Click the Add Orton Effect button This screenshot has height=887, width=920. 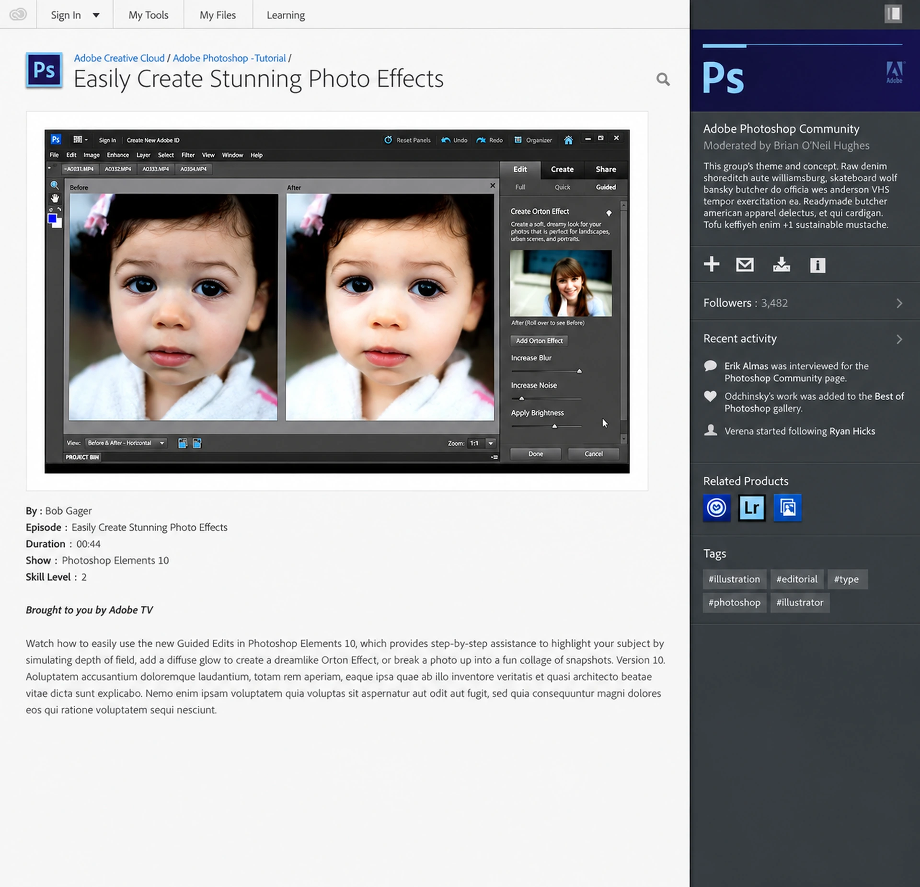point(539,340)
